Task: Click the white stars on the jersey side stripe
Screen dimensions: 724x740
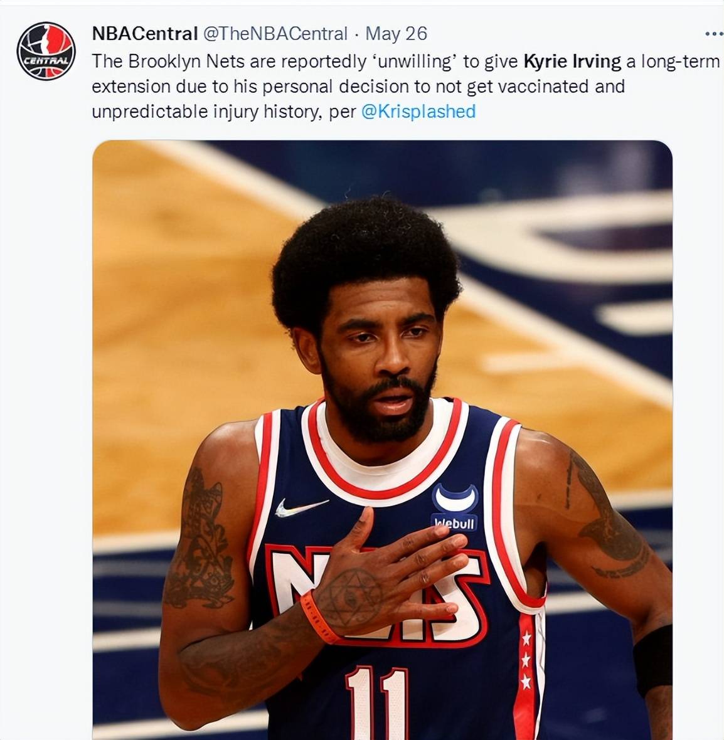Action: [x=526, y=660]
